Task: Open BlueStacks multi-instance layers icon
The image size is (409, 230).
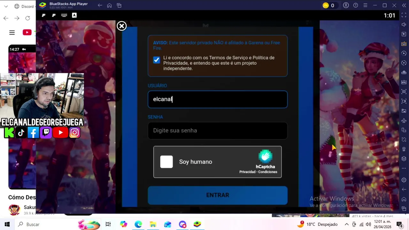Action: (x=404, y=159)
